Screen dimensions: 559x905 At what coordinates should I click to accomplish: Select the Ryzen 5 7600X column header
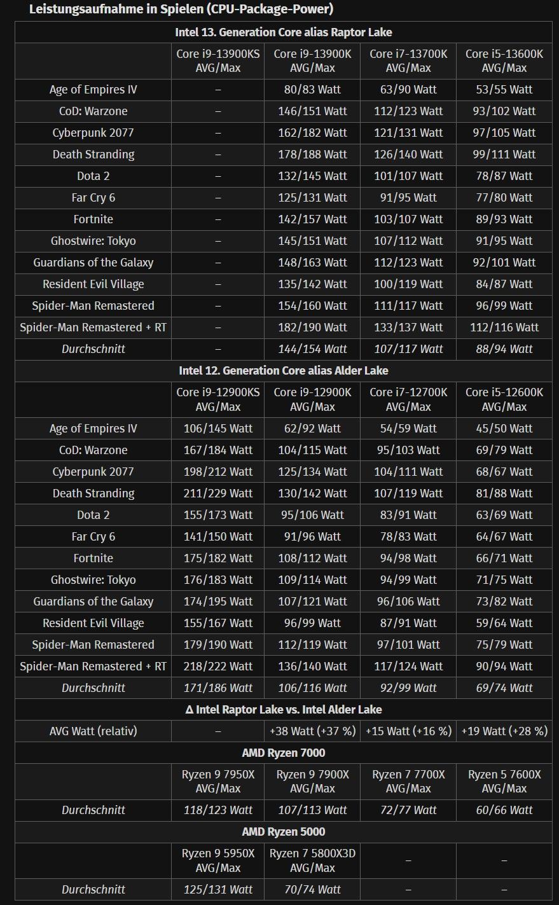(x=504, y=782)
